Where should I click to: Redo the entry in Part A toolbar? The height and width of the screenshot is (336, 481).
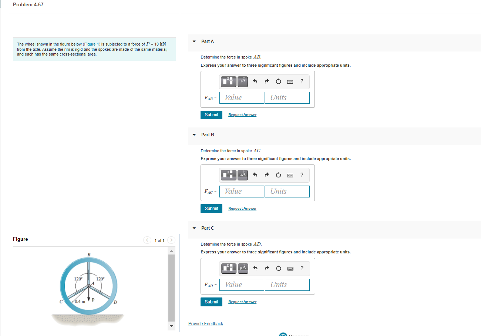pos(267,81)
